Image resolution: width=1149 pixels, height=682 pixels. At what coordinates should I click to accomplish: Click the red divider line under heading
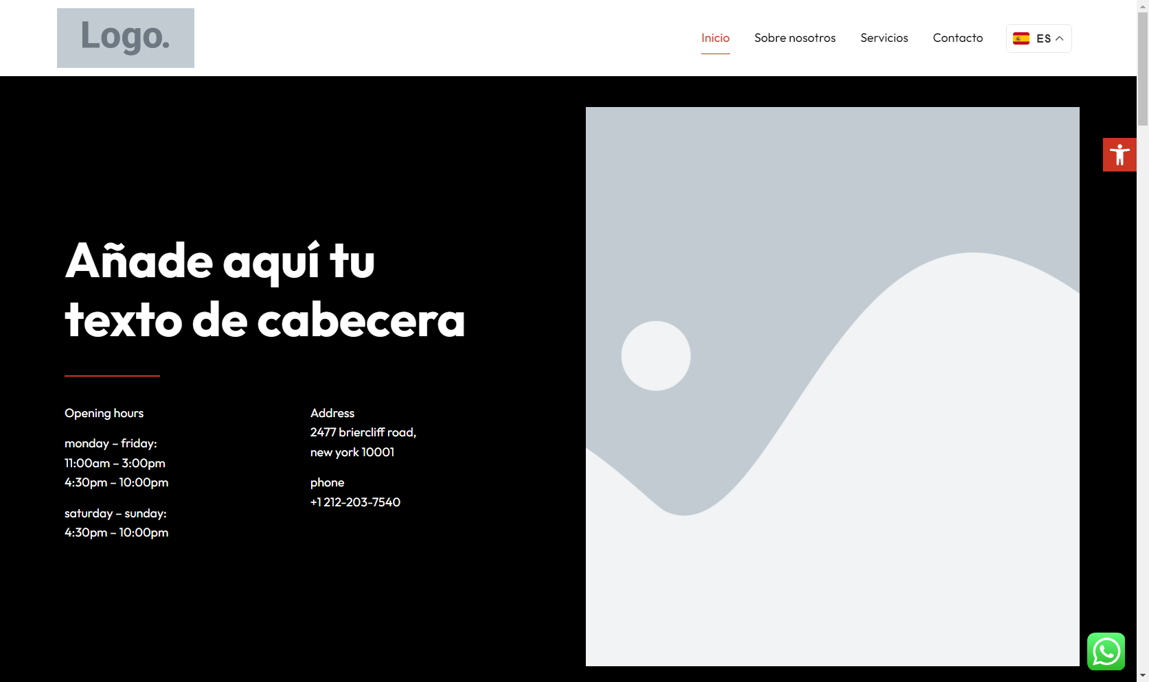[112, 376]
